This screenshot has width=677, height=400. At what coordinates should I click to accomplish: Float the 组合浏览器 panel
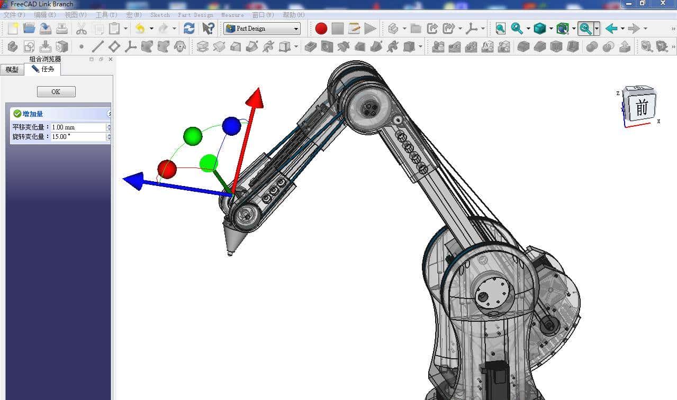[x=101, y=59]
